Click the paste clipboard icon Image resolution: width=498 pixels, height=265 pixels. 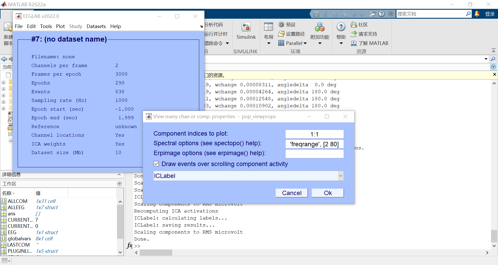pos(344,14)
